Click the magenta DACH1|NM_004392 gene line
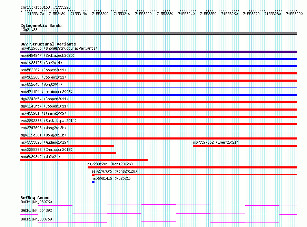The height and width of the screenshot is (227, 307). [159, 214]
